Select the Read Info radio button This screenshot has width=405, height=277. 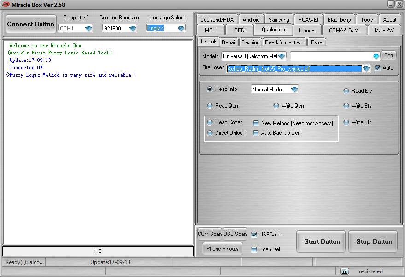point(210,89)
